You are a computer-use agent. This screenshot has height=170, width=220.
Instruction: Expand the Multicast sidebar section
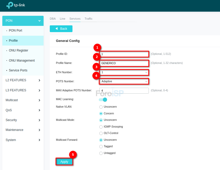click(x=39, y=100)
